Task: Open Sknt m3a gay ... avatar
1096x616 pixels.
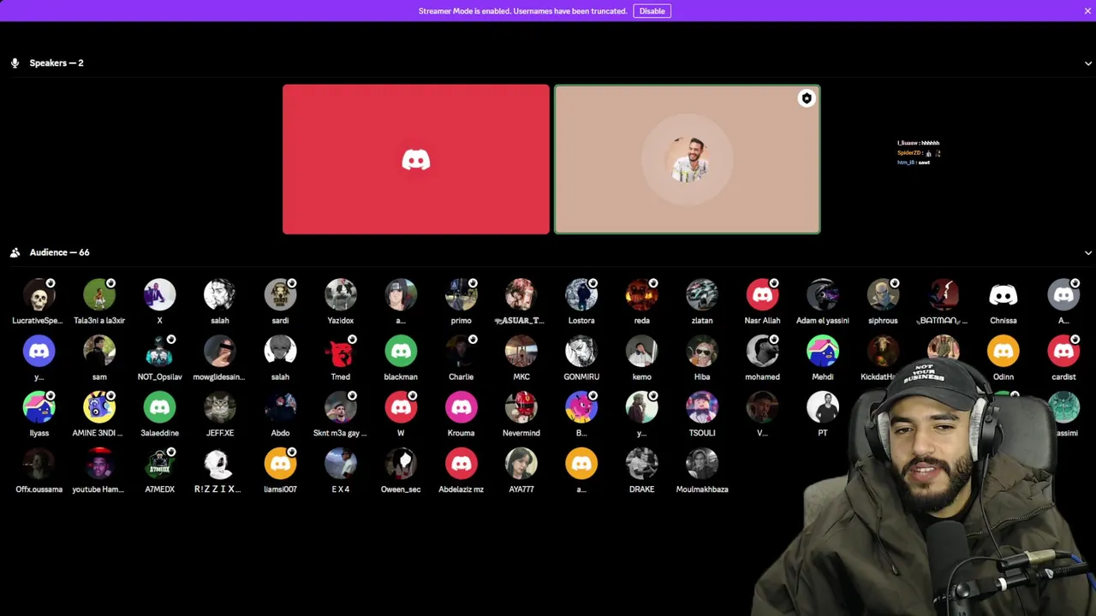Action: tap(341, 408)
